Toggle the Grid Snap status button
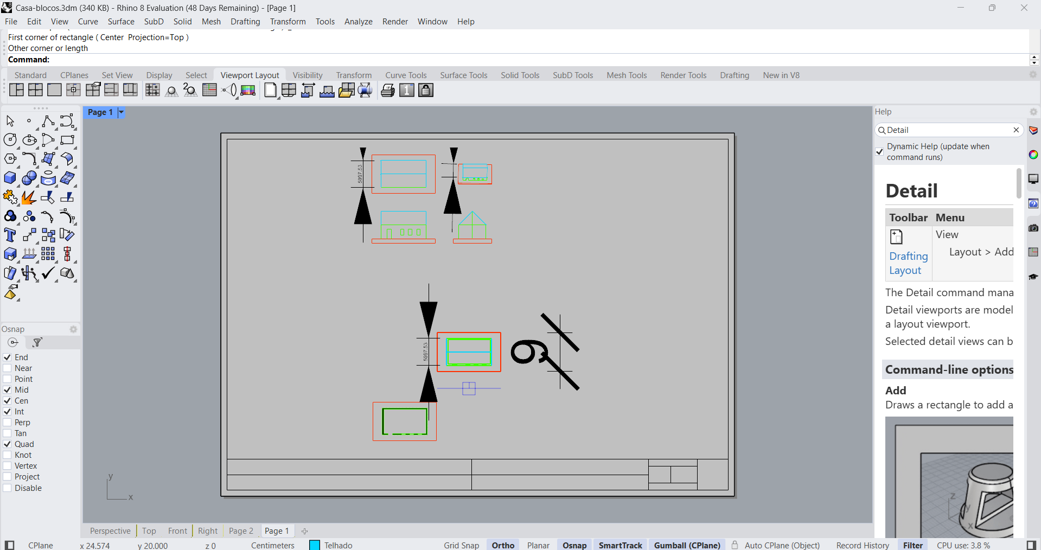 461,545
